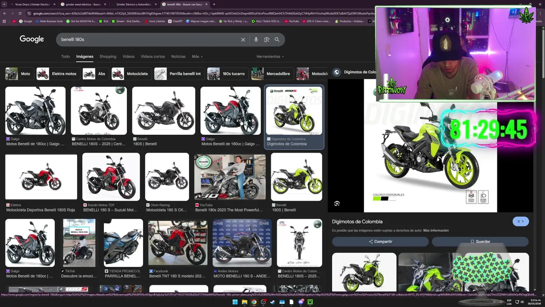Open a new browser tab with plus icon
Screen dimensions: 545x307
tap(214, 4)
